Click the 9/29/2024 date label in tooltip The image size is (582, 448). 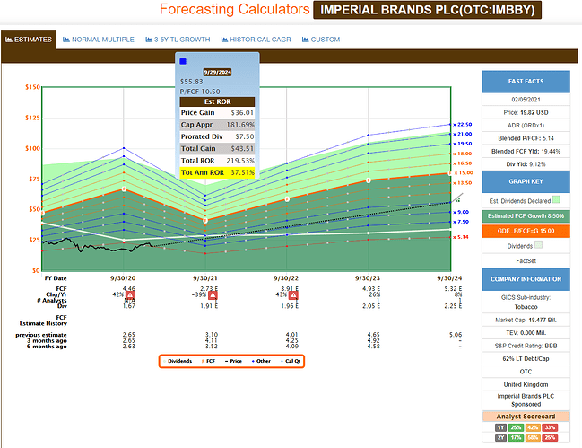pos(218,72)
